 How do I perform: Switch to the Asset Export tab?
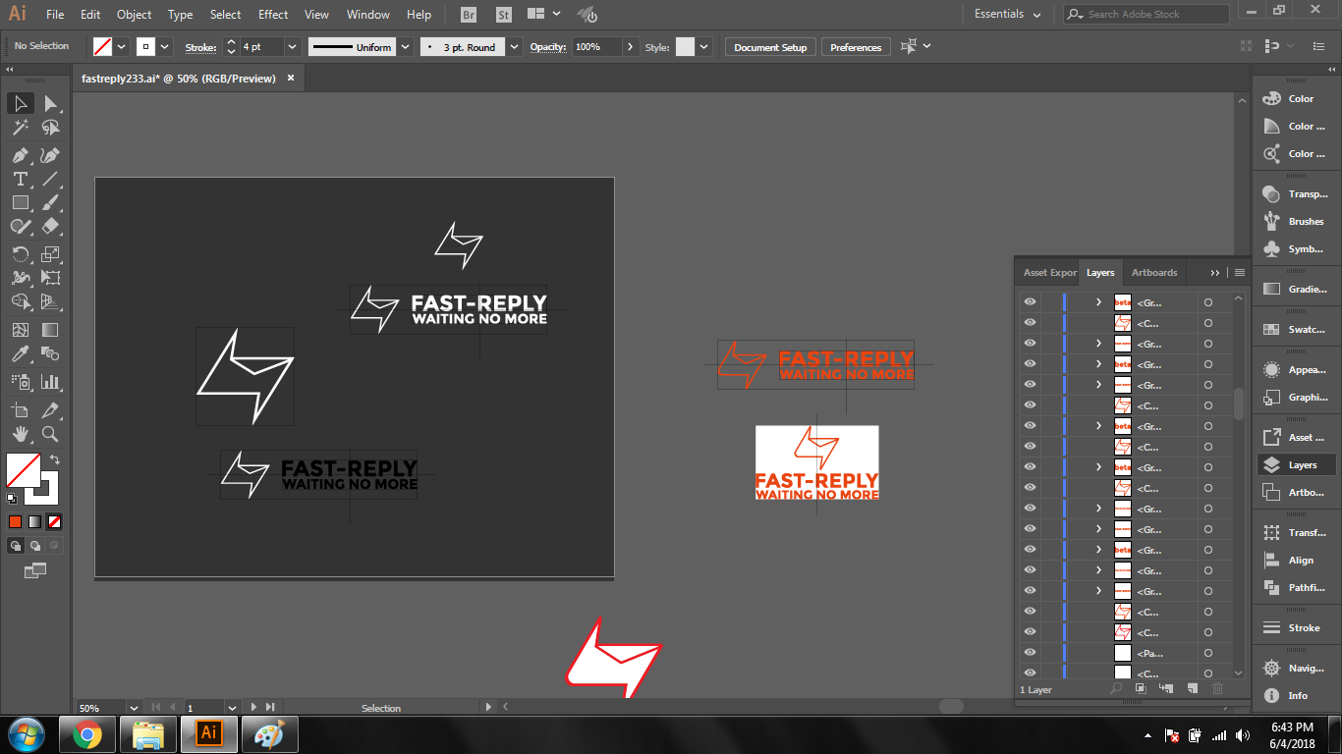click(x=1049, y=272)
